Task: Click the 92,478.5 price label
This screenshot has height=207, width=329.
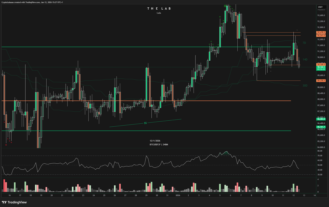Action: coord(321,33)
